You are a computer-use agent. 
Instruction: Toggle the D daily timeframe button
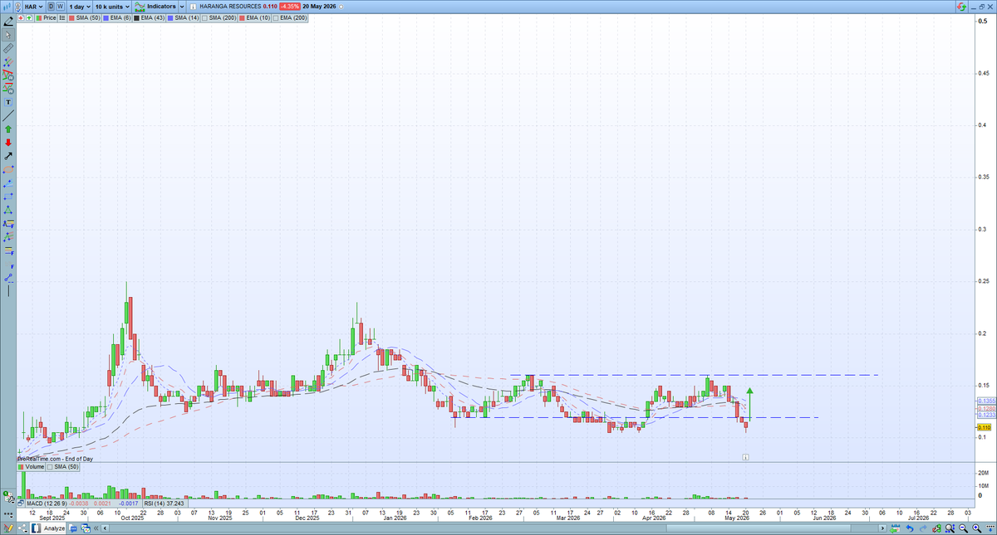51,6
